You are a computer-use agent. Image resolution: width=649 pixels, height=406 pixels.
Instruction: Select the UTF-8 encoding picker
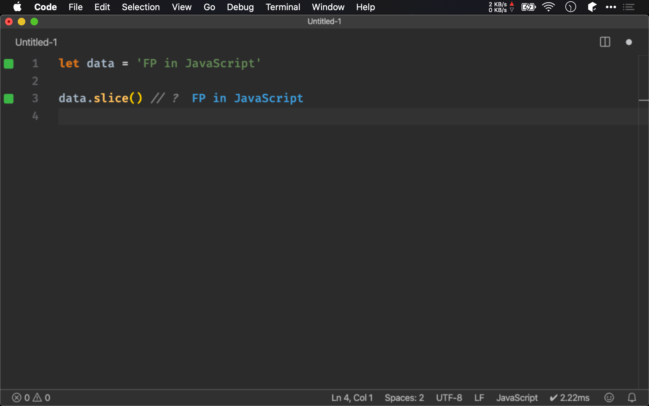[449, 397]
